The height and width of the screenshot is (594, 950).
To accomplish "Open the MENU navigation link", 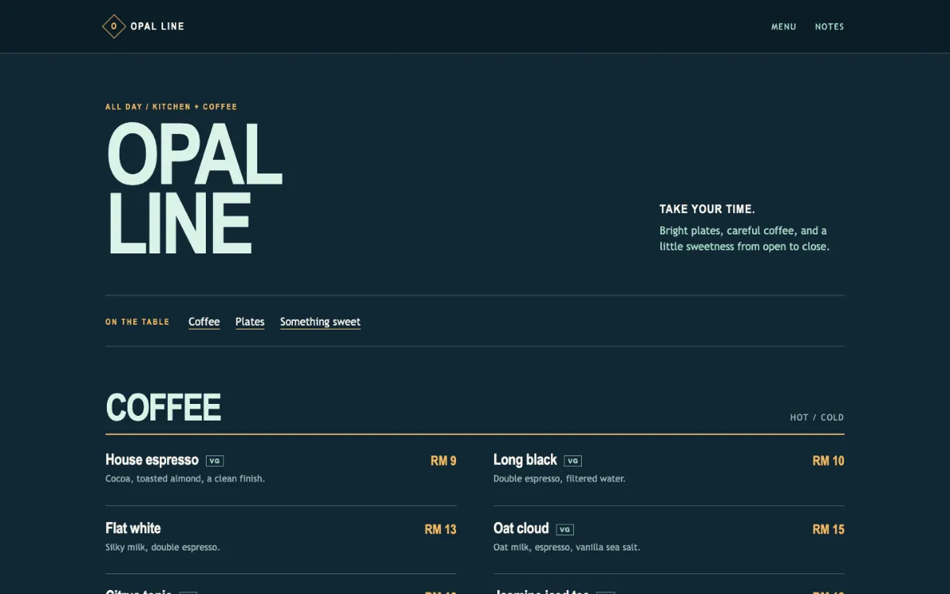I will (784, 27).
